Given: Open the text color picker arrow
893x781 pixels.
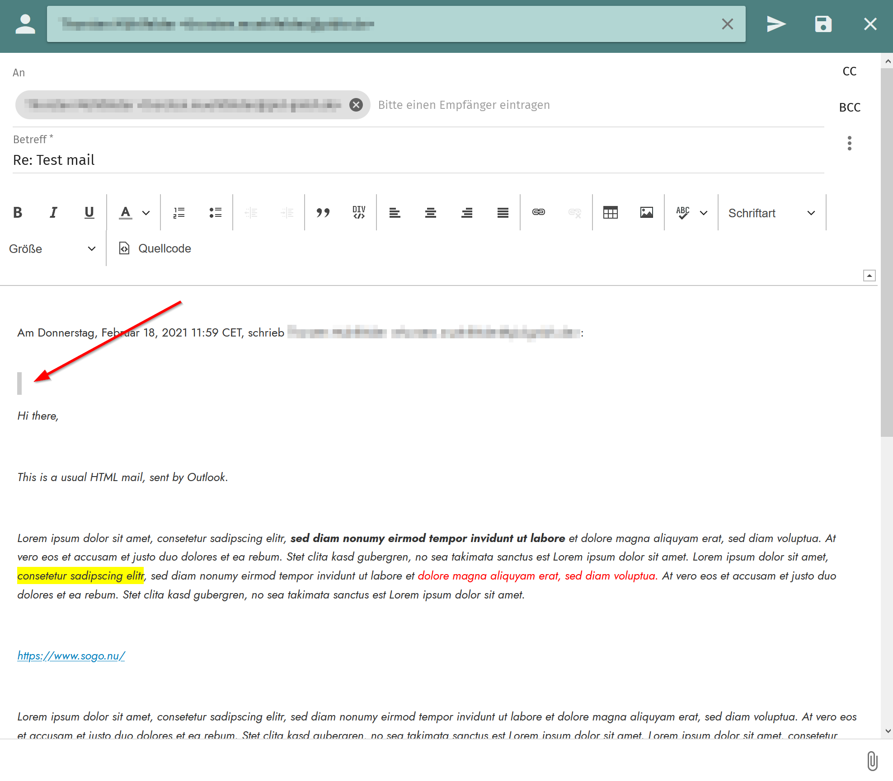Looking at the screenshot, I should click(146, 213).
